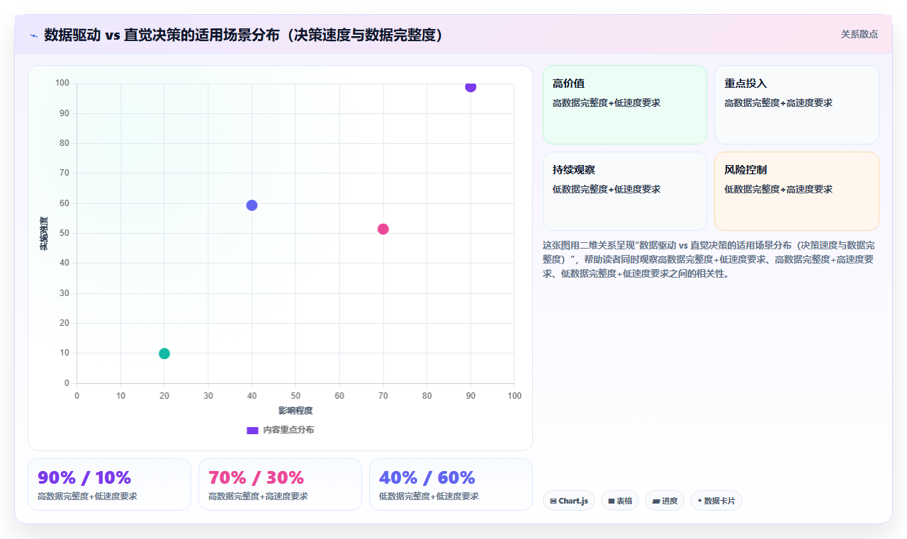Viewport: 907px width, 539px height.
Task: Click the 实施难度 y-axis title
Action: (x=44, y=234)
